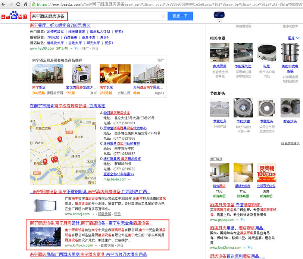Click 查看全部16条结果 link
Viewport: 303px width, 259px height.
click(119, 174)
